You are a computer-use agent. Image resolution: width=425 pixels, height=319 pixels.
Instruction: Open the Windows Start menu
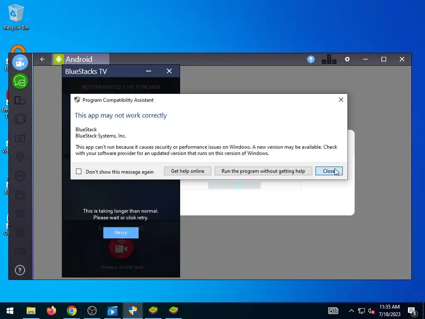(10, 311)
